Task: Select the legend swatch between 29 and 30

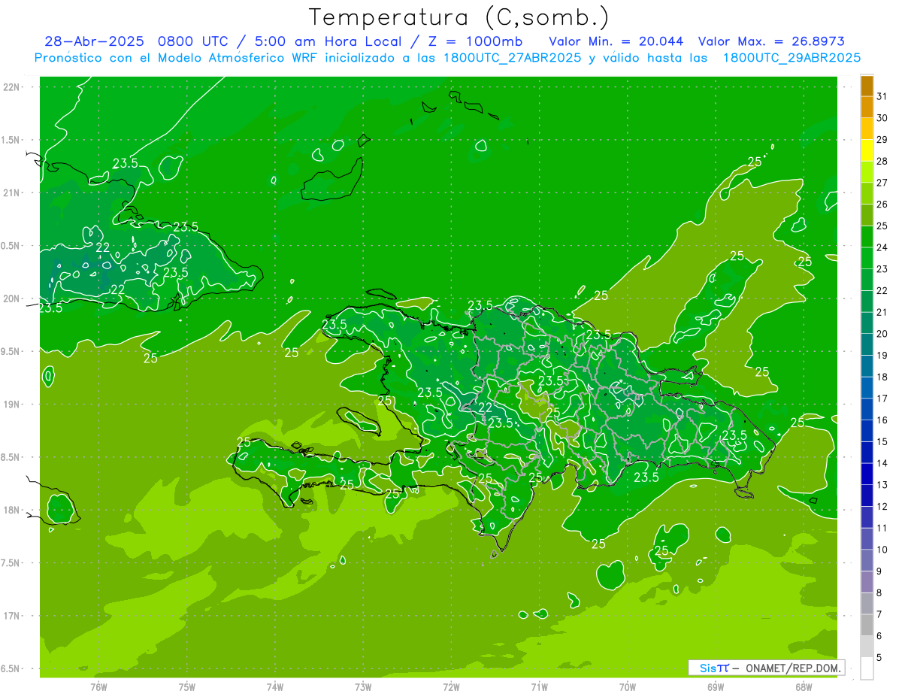Action: pyautogui.click(x=867, y=129)
